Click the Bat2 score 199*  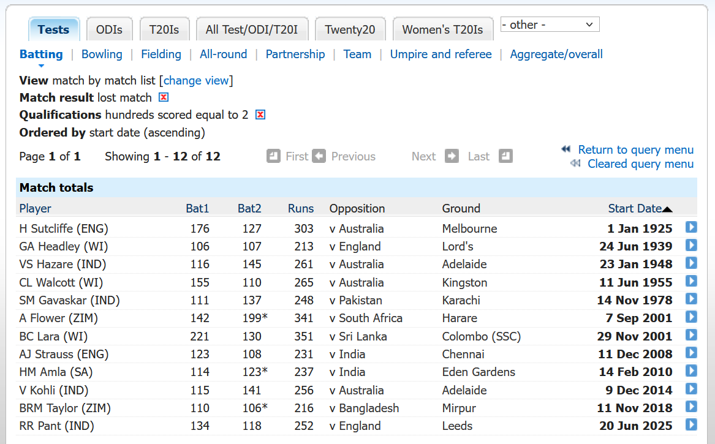pyautogui.click(x=255, y=318)
